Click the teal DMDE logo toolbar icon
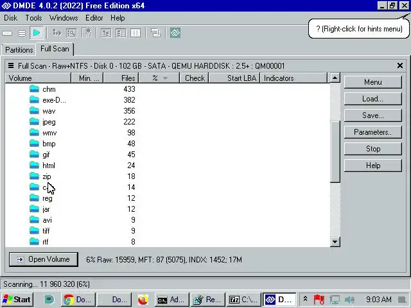The height and width of the screenshot is (308, 411). click(x=175, y=33)
